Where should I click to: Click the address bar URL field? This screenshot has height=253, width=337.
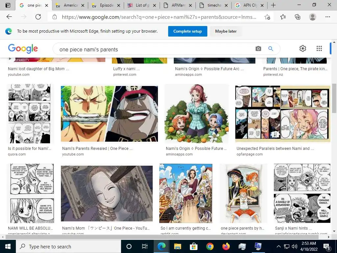pos(159,17)
